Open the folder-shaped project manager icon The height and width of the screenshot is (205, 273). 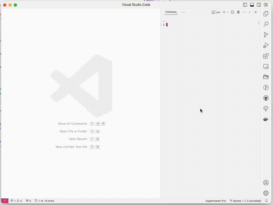coord(266,77)
